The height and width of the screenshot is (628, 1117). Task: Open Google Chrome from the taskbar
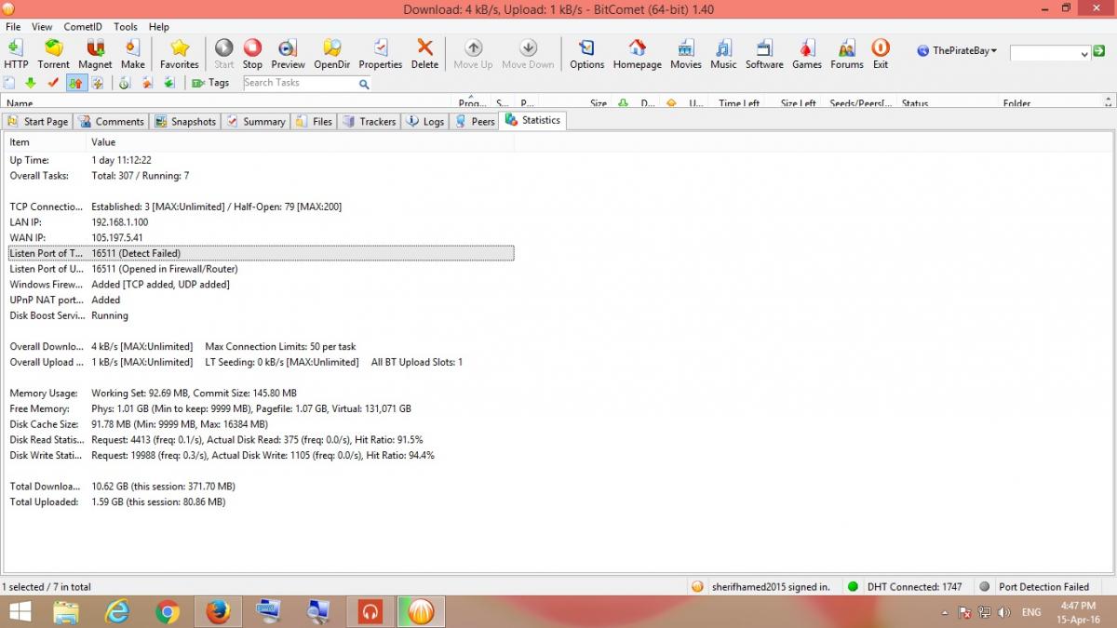click(168, 611)
